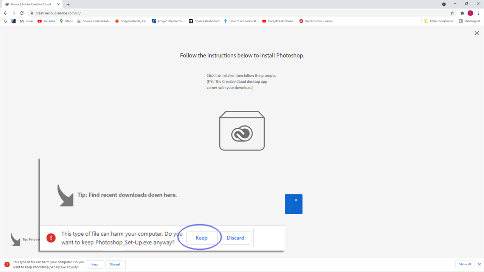This screenshot has width=484, height=272.
Task: Open the Gmail bookmark
Action: pyautogui.click(x=27, y=21)
